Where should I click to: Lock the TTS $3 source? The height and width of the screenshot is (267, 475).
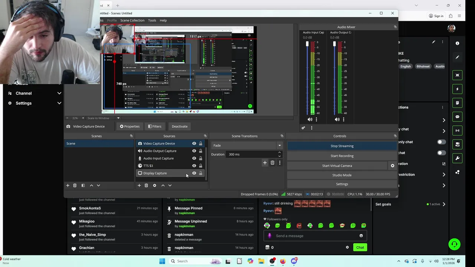click(x=201, y=166)
